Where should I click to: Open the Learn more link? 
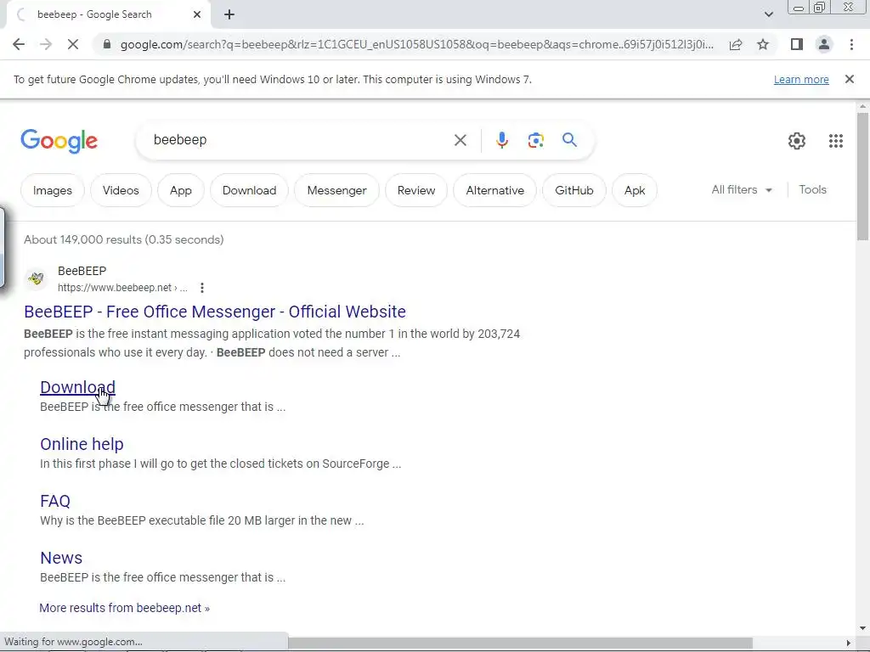tap(801, 79)
